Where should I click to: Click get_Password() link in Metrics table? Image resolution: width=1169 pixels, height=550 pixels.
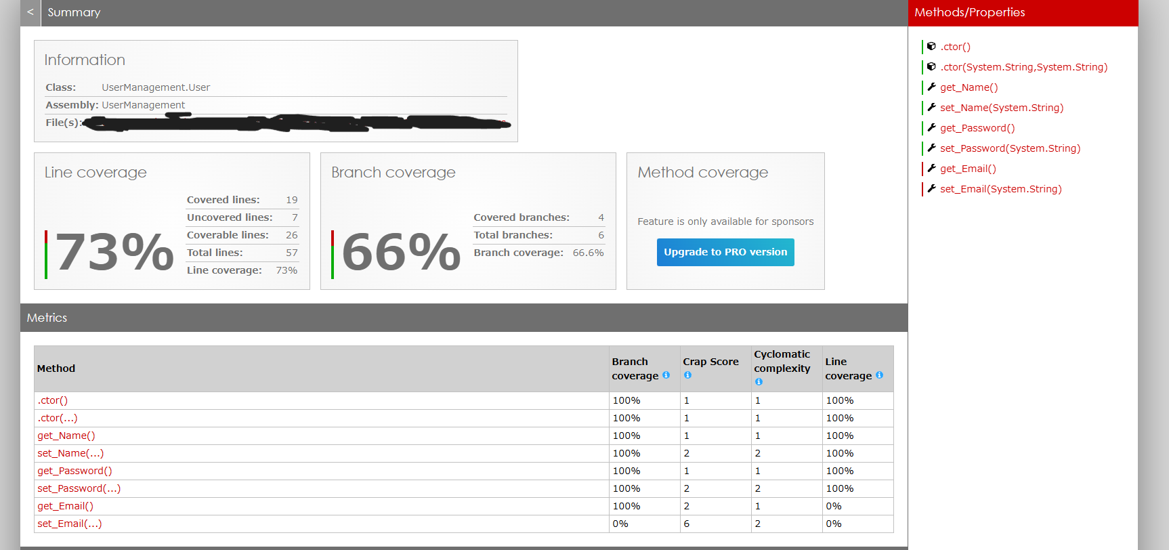pos(75,471)
